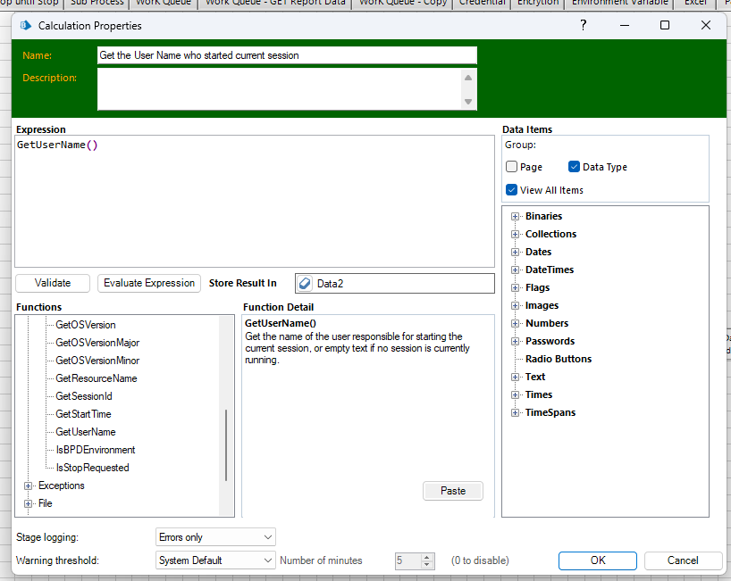
Task: Click the help question mark icon
Action: tap(584, 25)
